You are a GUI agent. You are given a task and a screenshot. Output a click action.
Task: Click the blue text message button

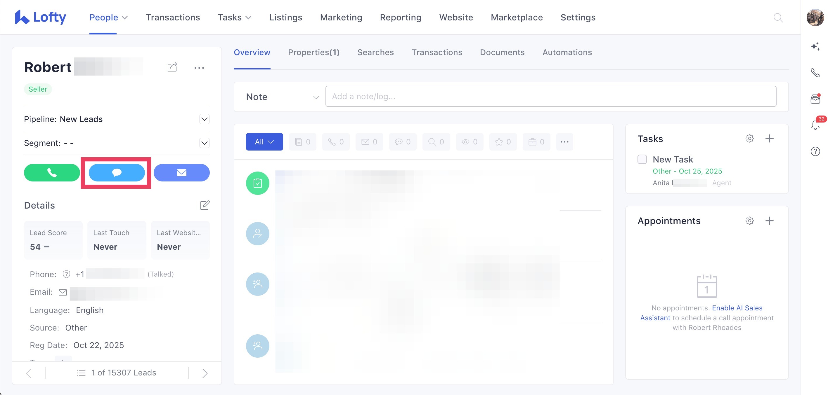[x=117, y=173]
